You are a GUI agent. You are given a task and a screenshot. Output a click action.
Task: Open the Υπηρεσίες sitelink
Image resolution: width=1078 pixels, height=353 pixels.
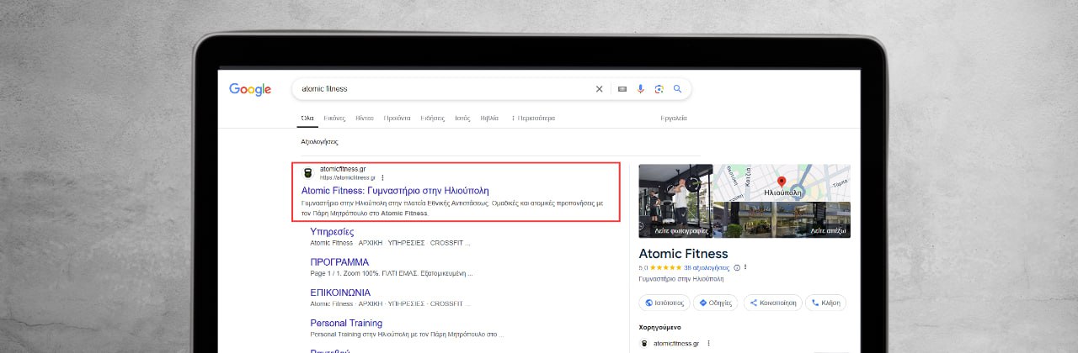332,231
